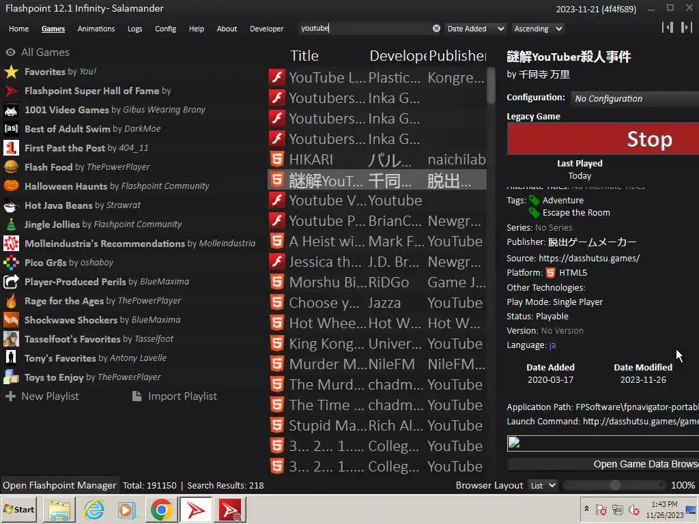
Task: Click the red Stop button
Action: pyautogui.click(x=603, y=139)
